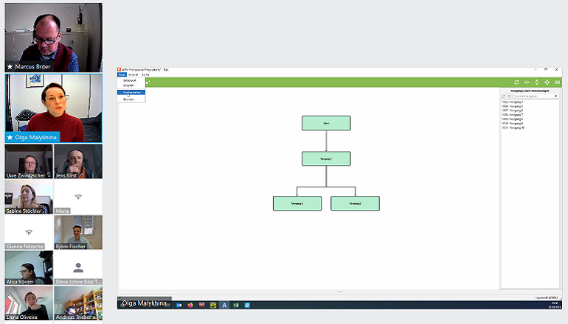This screenshot has width=568, height=324.
Task: Choose Drucken from the Datei dropdown
Action: (x=128, y=85)
